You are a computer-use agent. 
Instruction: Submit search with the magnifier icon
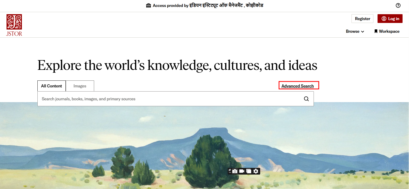[x=306, y=99]
